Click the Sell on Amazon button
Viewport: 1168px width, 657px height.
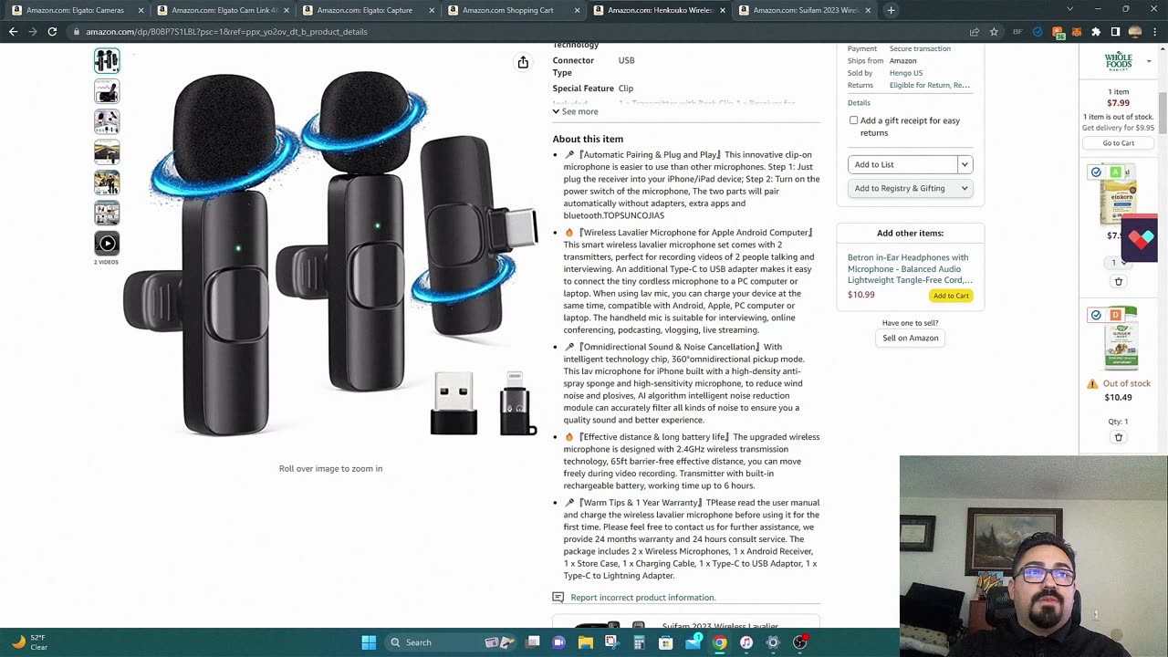pos(910,338)
